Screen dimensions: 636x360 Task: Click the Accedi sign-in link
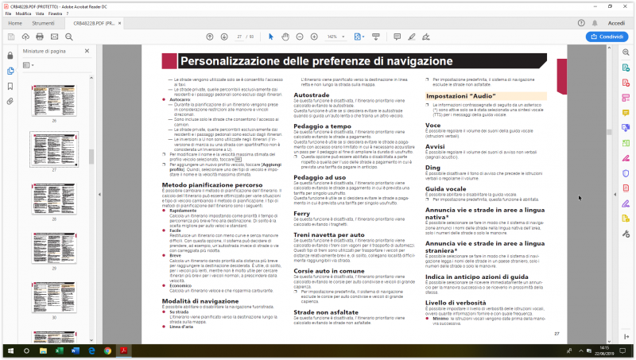tap(616, 24)
